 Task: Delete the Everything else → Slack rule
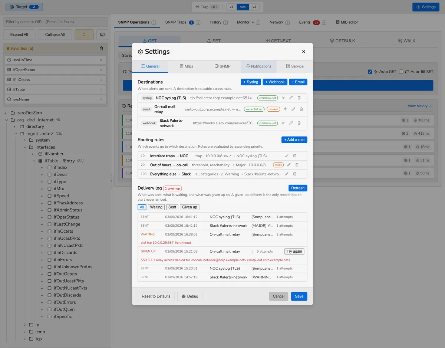click(294, 174)
